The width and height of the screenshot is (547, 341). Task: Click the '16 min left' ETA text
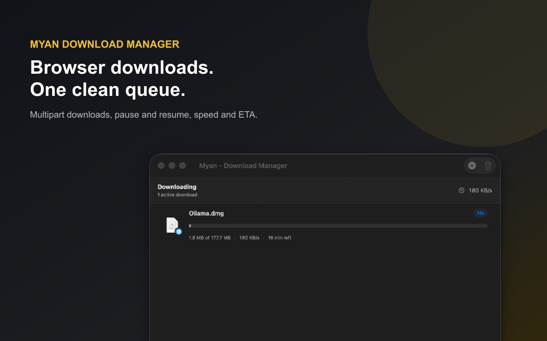tap(279, 238)
